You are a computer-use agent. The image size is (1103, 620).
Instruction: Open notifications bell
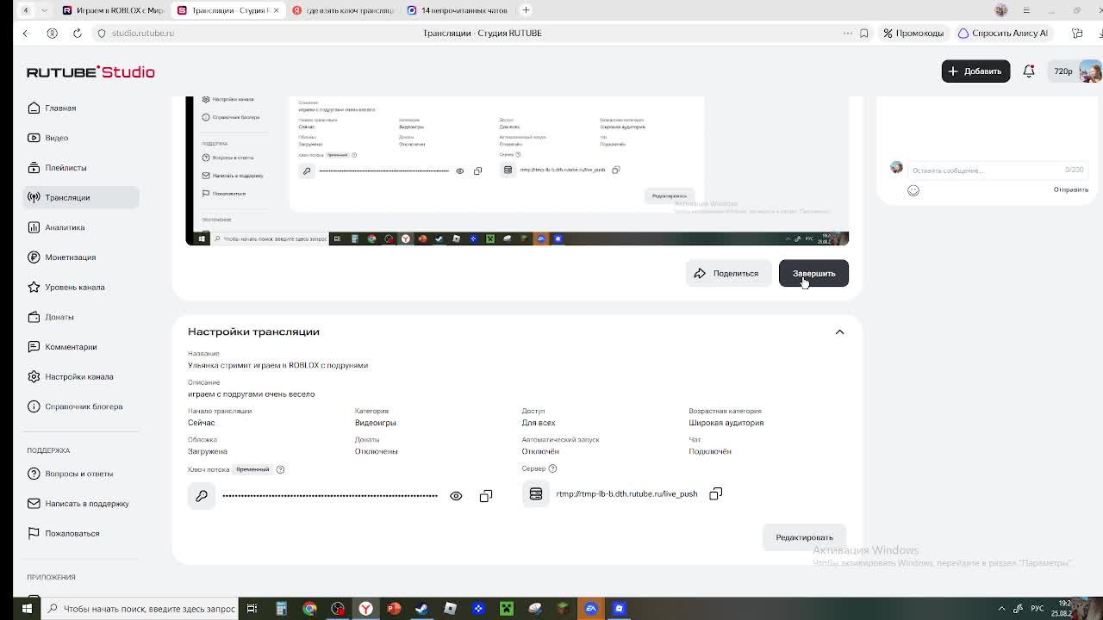1029,71
